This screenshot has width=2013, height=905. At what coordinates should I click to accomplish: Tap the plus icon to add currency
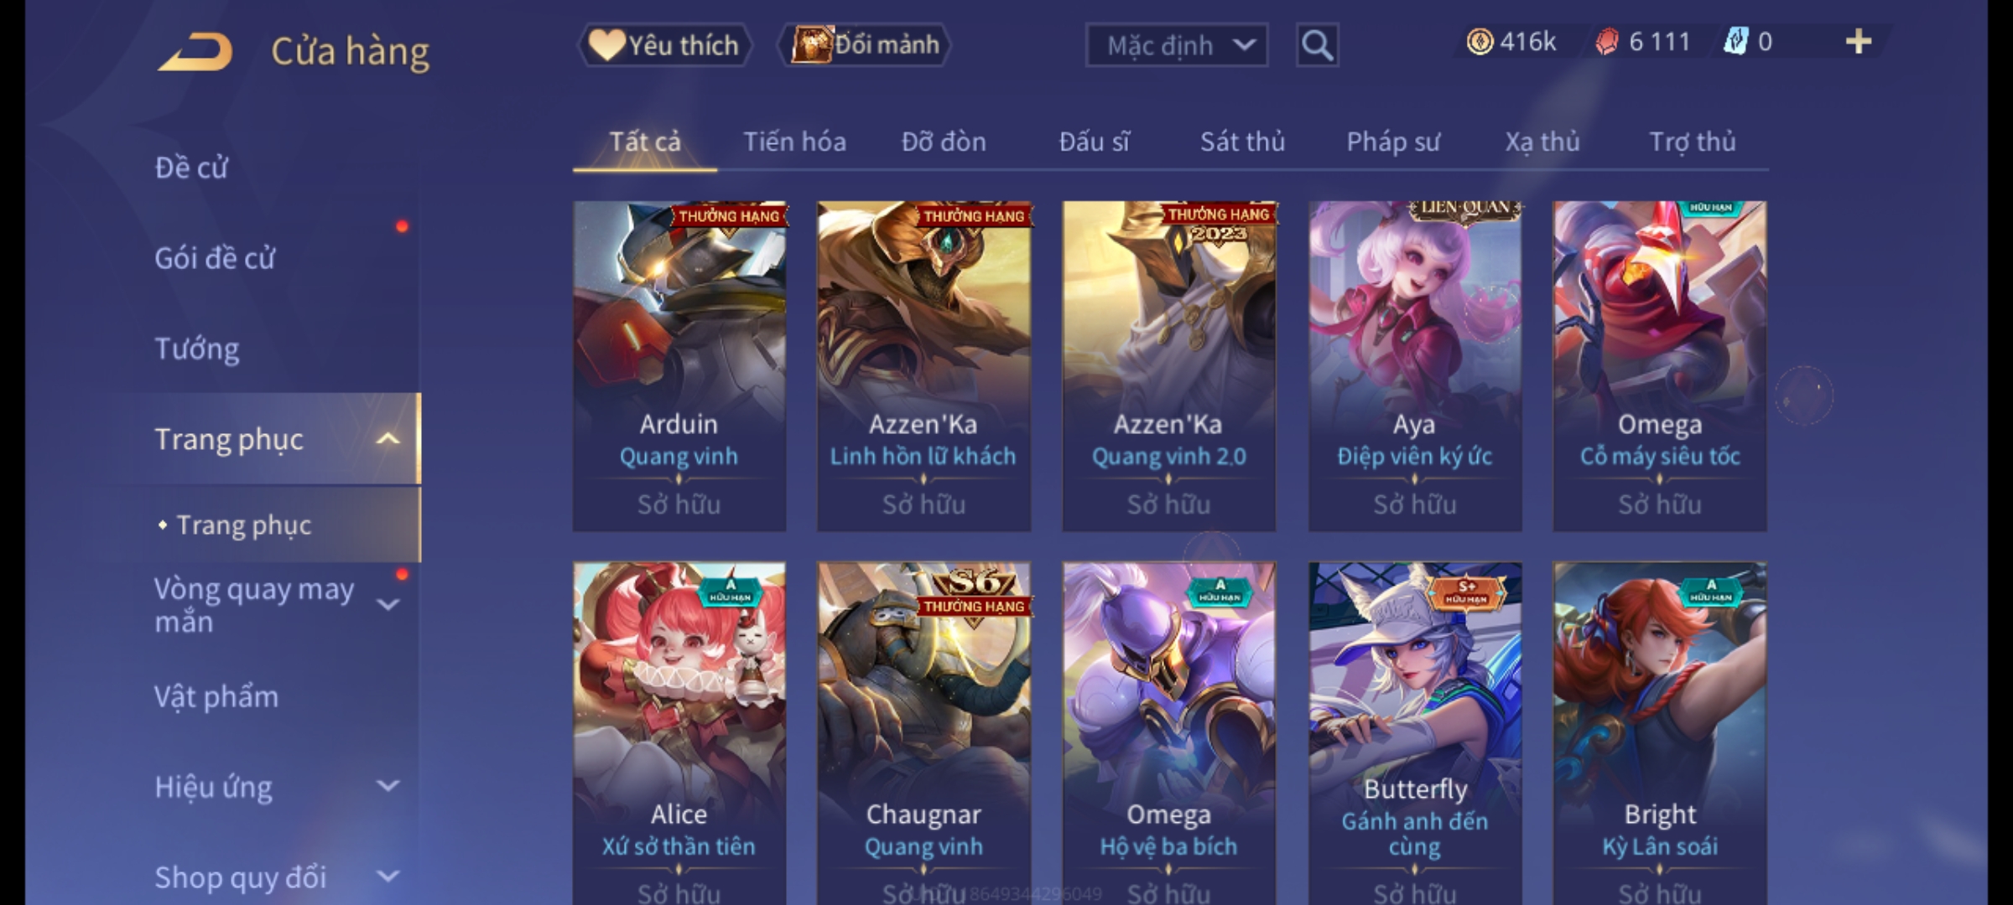click(x=1859, y=42)
